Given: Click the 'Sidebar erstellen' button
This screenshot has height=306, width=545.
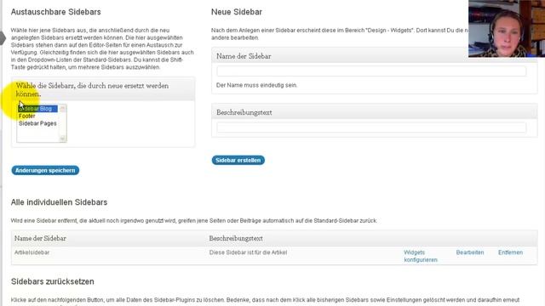Looking at the screenshot, I should coord(238,161).
